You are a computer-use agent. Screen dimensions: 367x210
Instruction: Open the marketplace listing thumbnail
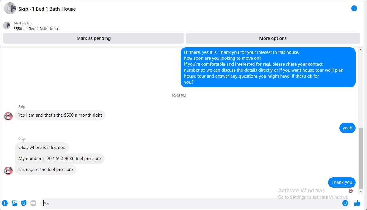click(7, 25)
